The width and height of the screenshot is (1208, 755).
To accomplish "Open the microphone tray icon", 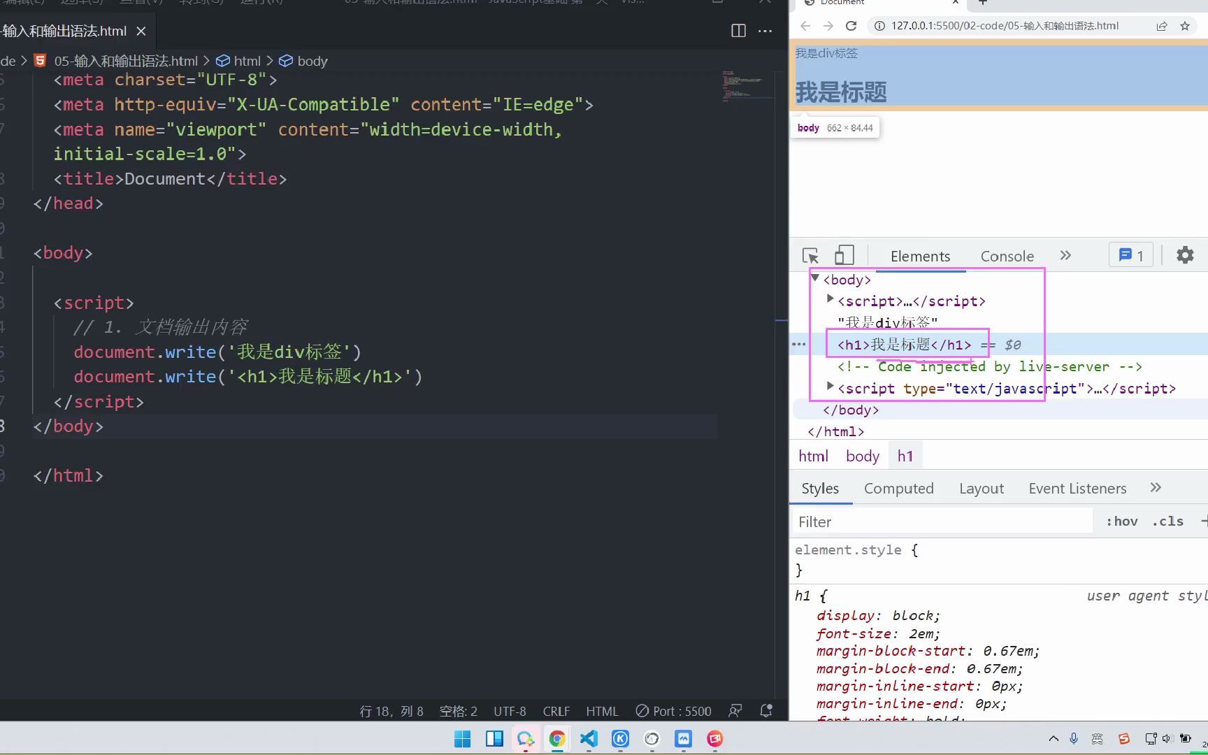I will coord(1074,738).
